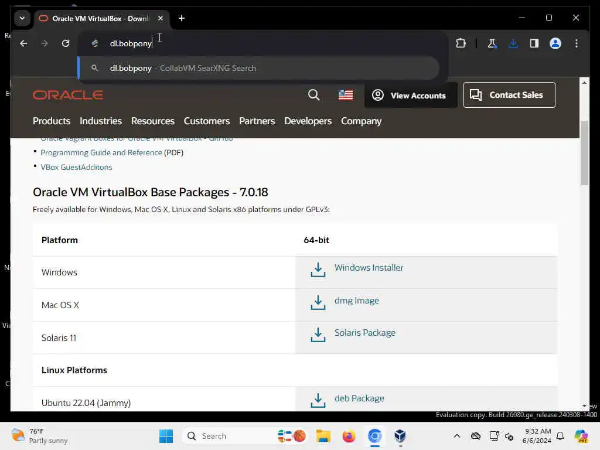This screenshot has height=450, width=600.
Task: Open the Windows Start menu
Action: (x=166, y=436)
